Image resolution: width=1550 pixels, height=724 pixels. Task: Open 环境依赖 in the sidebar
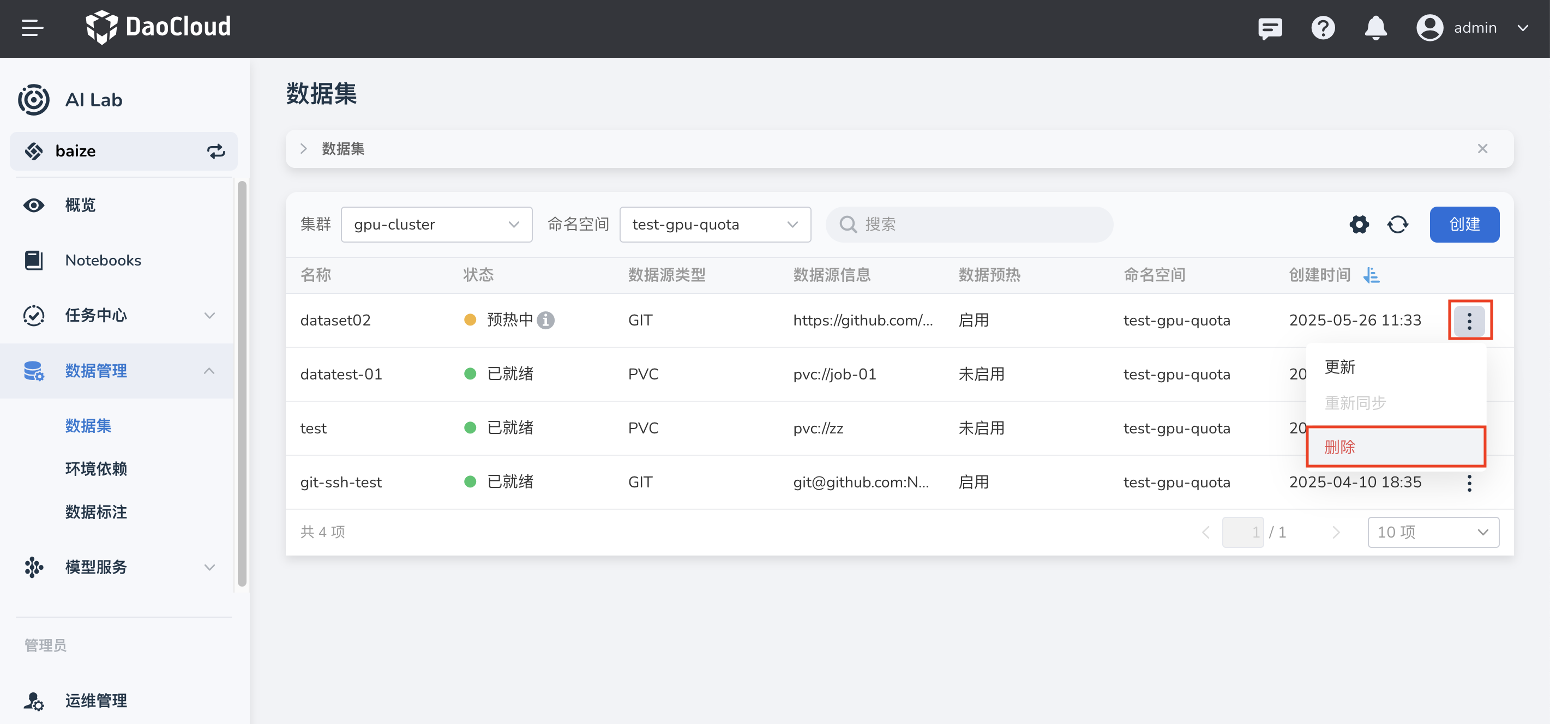coord(95,468)
